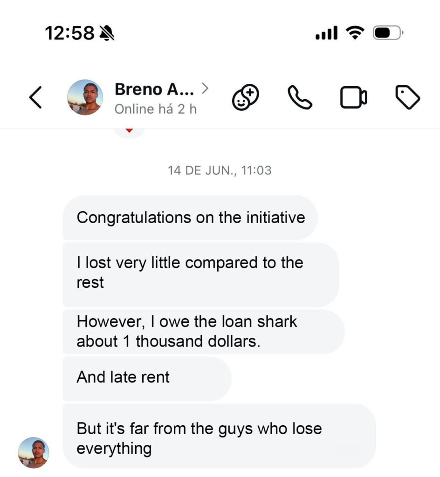Open Breno's profile photo in the header
Image resolution: width=440 pixels, height=477 pixels.
point(85,97)
